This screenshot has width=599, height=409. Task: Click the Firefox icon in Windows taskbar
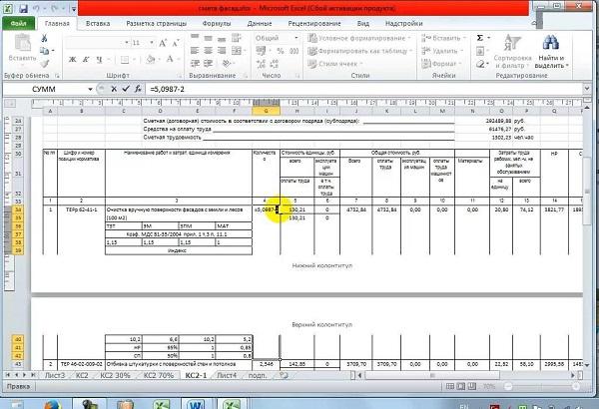[x=52, y=404]
